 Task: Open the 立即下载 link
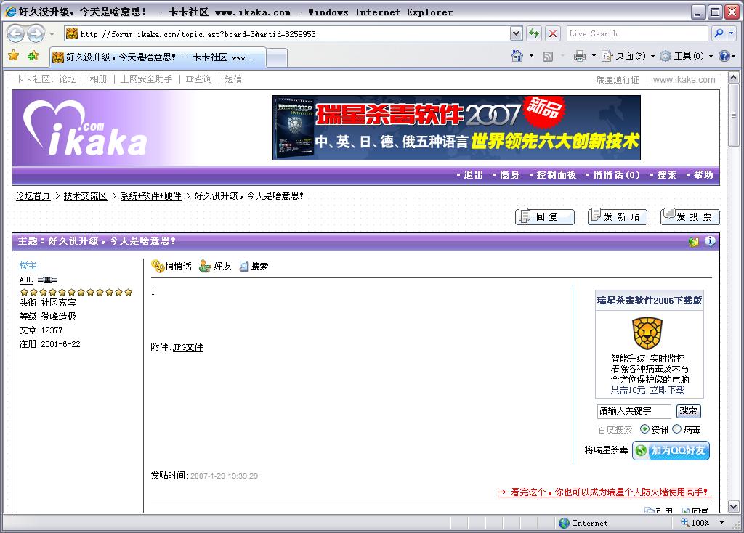pyautogui.click(x=667, y=390)
